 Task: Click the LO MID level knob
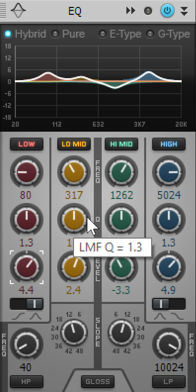coord(74,267)
